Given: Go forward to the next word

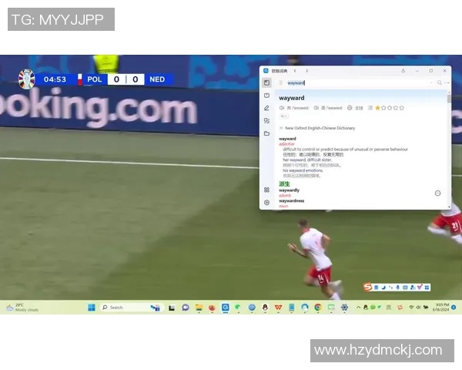Looking at the screenshot, I should 306,71.
